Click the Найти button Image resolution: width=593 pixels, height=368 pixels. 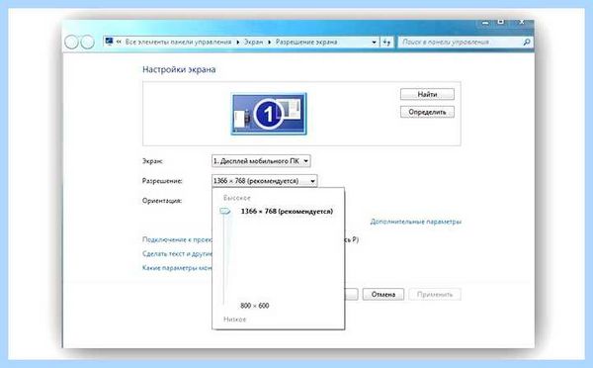427,94
